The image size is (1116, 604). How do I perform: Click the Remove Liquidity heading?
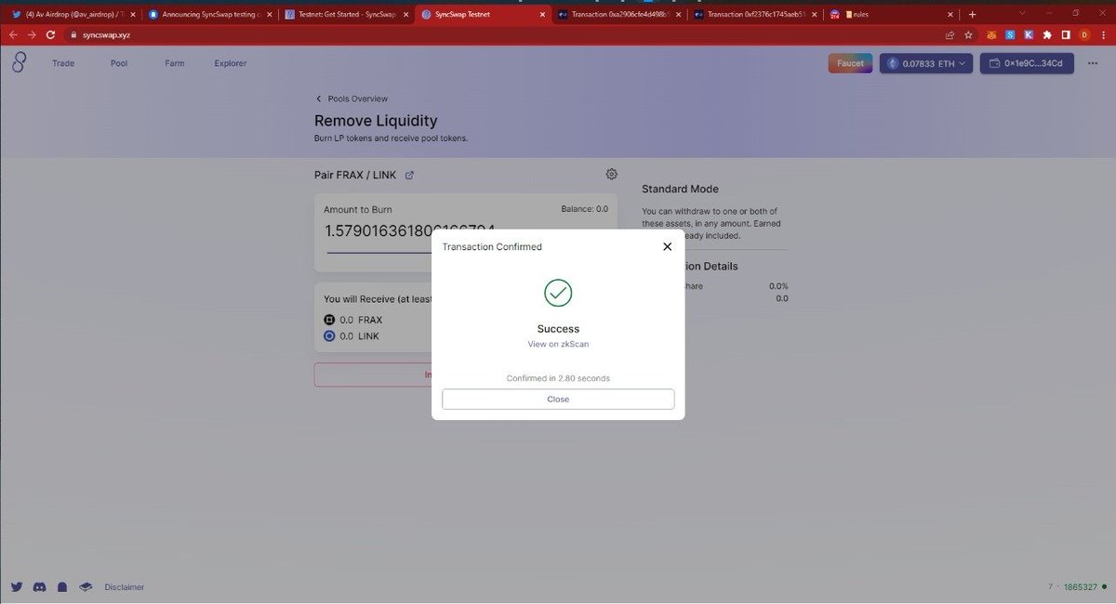click(x=376, y=121)
